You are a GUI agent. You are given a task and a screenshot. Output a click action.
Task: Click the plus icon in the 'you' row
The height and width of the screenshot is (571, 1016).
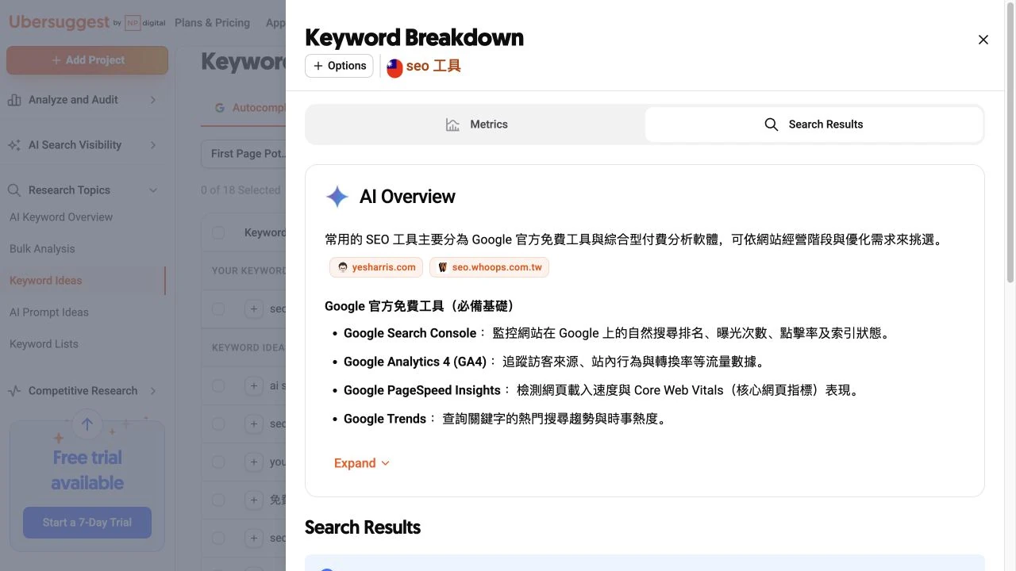[x=253, y=462]
